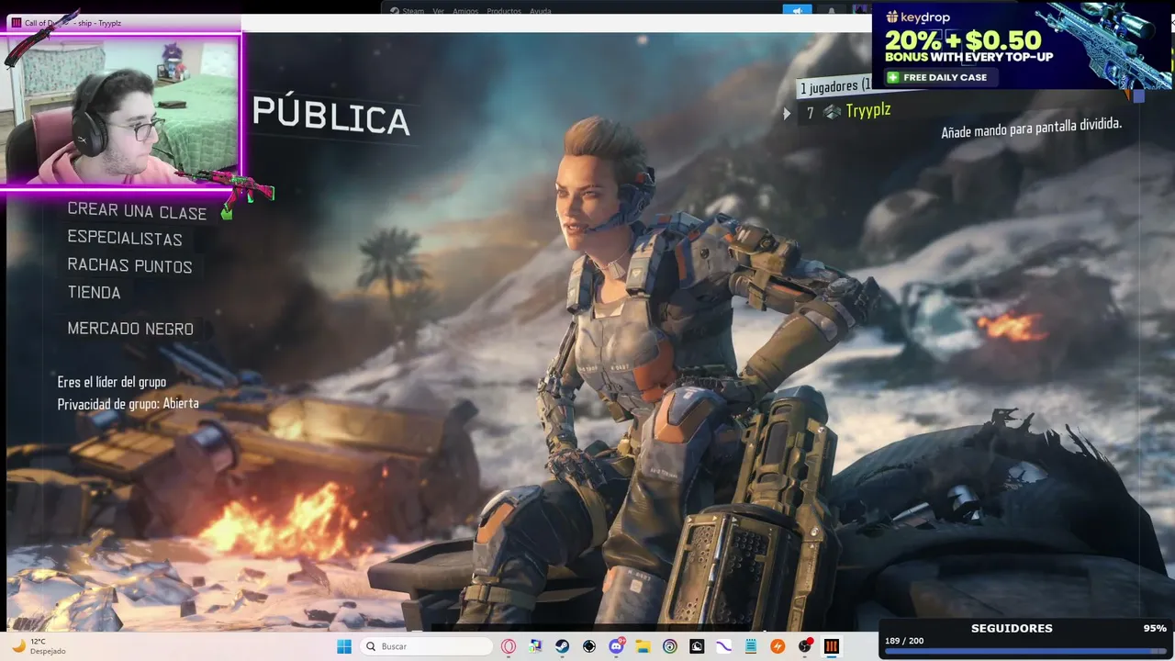Open Rachas Puntos

click(x=129, y=265)
